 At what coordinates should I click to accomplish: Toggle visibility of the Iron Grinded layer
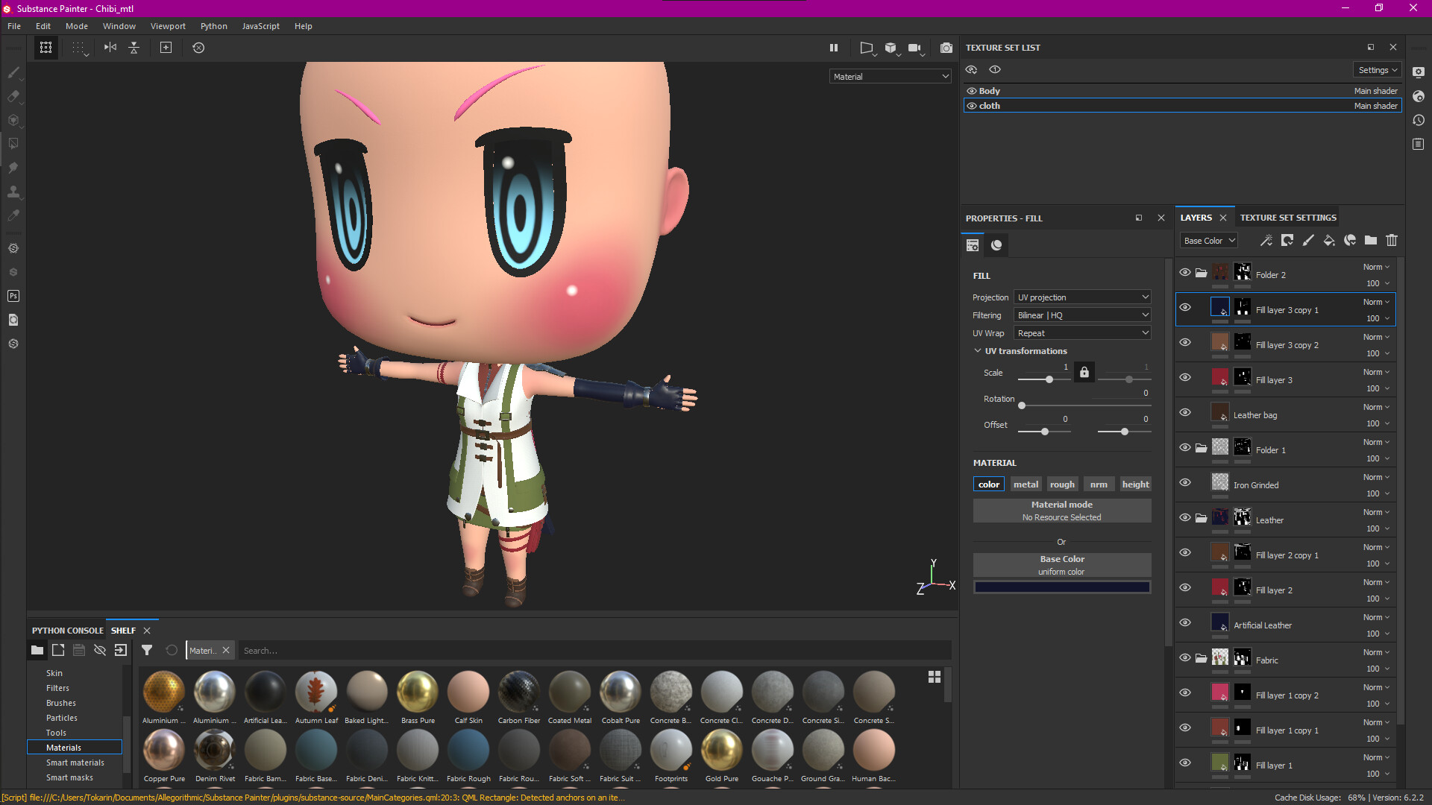[1185, 482]
